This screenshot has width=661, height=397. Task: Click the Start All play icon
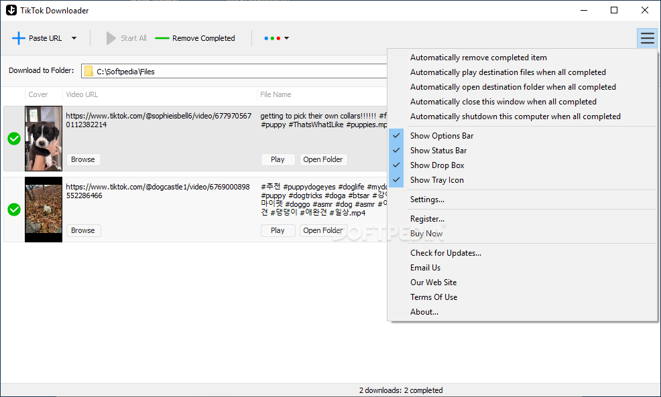(x=111, y=38)
